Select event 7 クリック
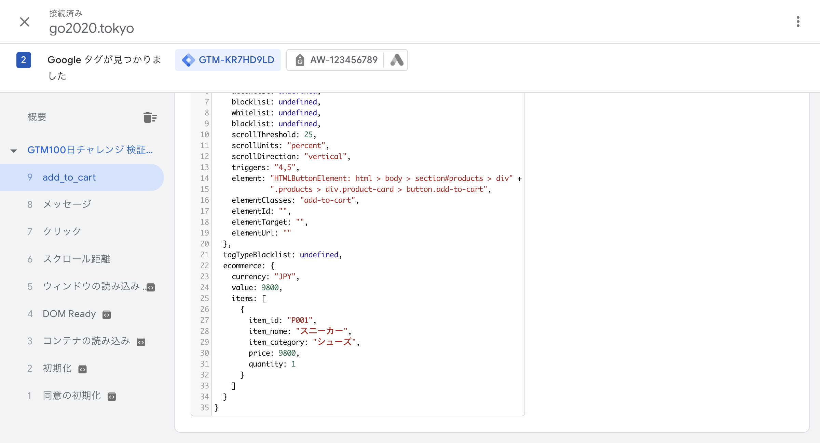Image resolution: width=820 pixels, height=443 pixels. (82, 231)
